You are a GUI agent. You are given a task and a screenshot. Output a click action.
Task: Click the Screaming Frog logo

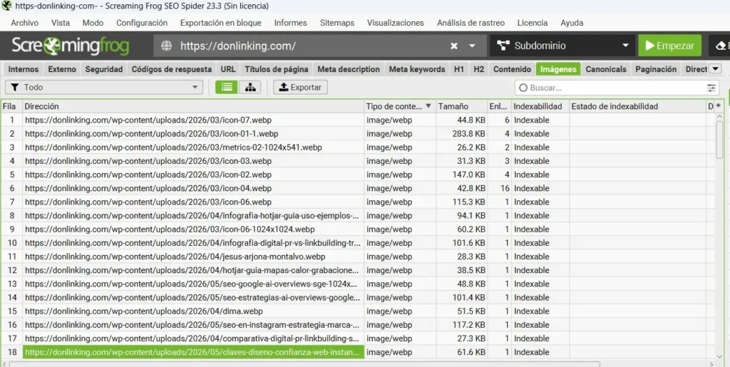pos(71,46)
